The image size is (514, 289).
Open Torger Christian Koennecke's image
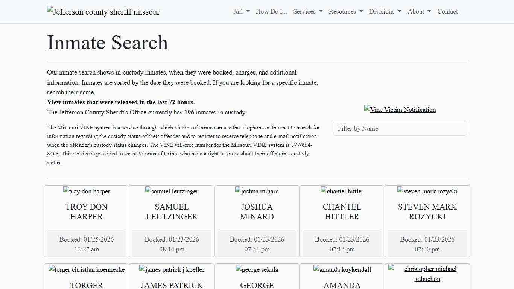click(x=87, y=269)
